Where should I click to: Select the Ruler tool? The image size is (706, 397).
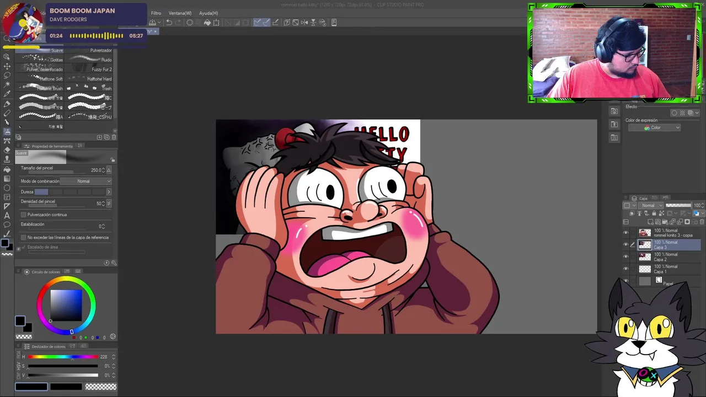tap(7, 206)
